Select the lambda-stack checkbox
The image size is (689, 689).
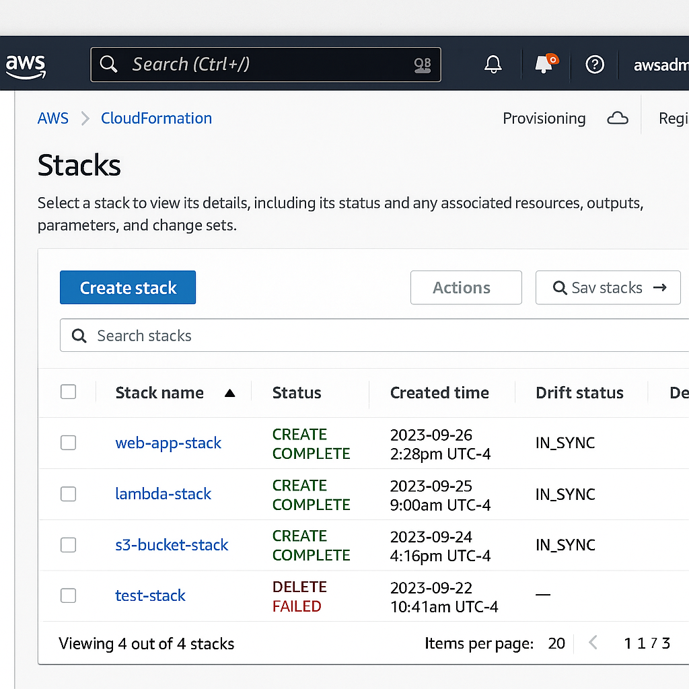pyautogui.click(x=69, y=494)
